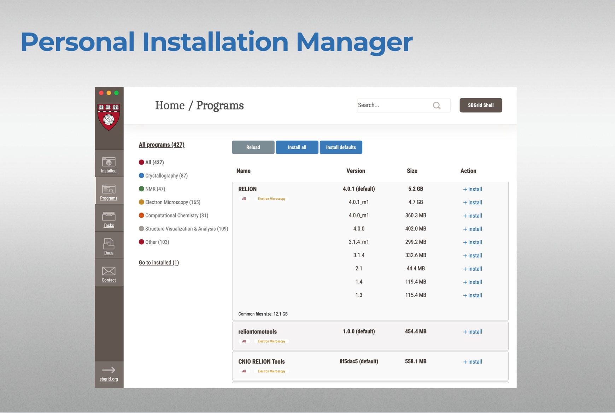Viewport: 615px width, 413px height.
Task: Open the Tasks inbox icon
Action: tap(109, 216)
